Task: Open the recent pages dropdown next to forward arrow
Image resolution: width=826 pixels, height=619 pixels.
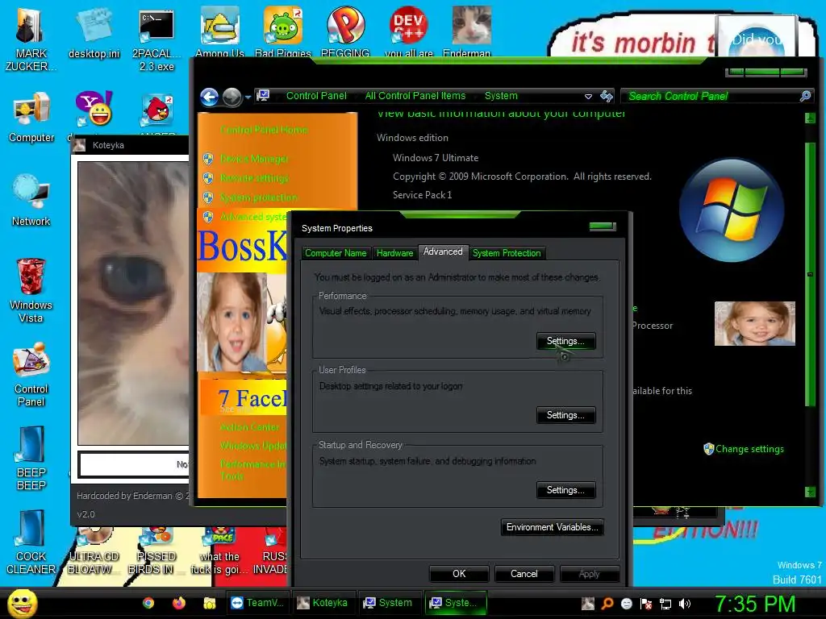Action: pos(248,98)
